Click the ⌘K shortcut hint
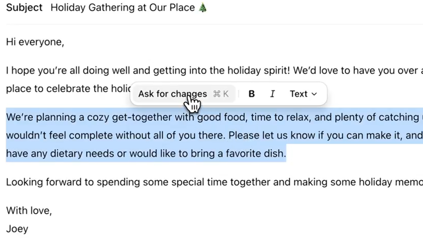This screenshot has height=238, width=423. tap(221, 94)
